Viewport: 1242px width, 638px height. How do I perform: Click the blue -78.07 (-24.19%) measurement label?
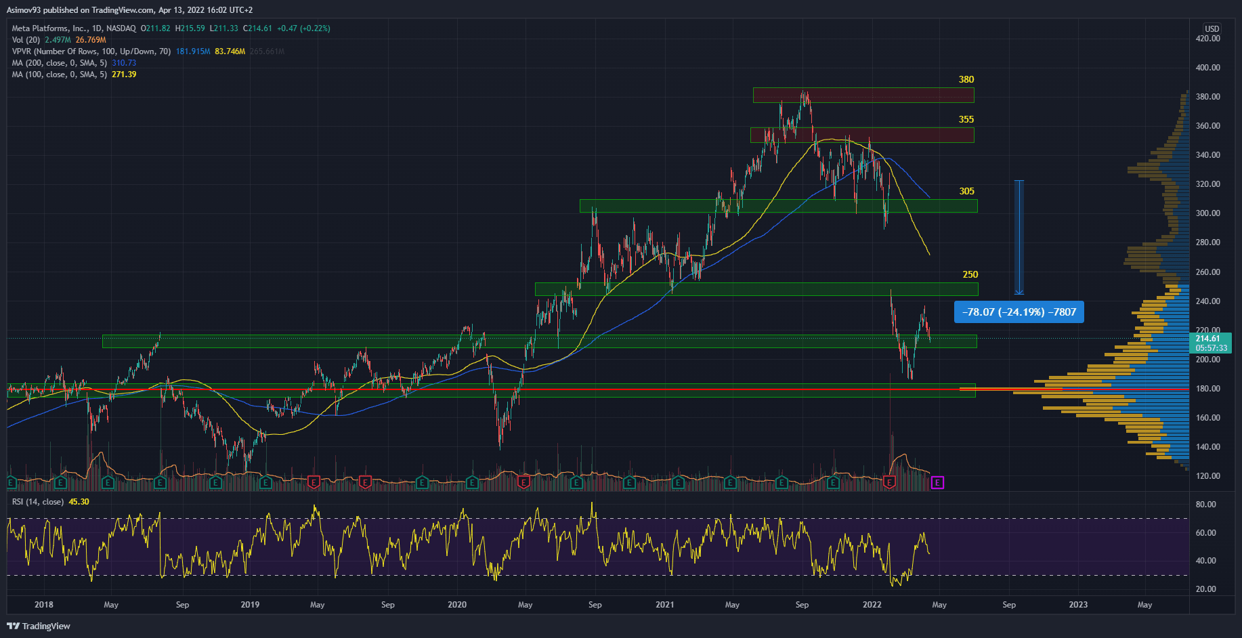tap(1019, 312)
